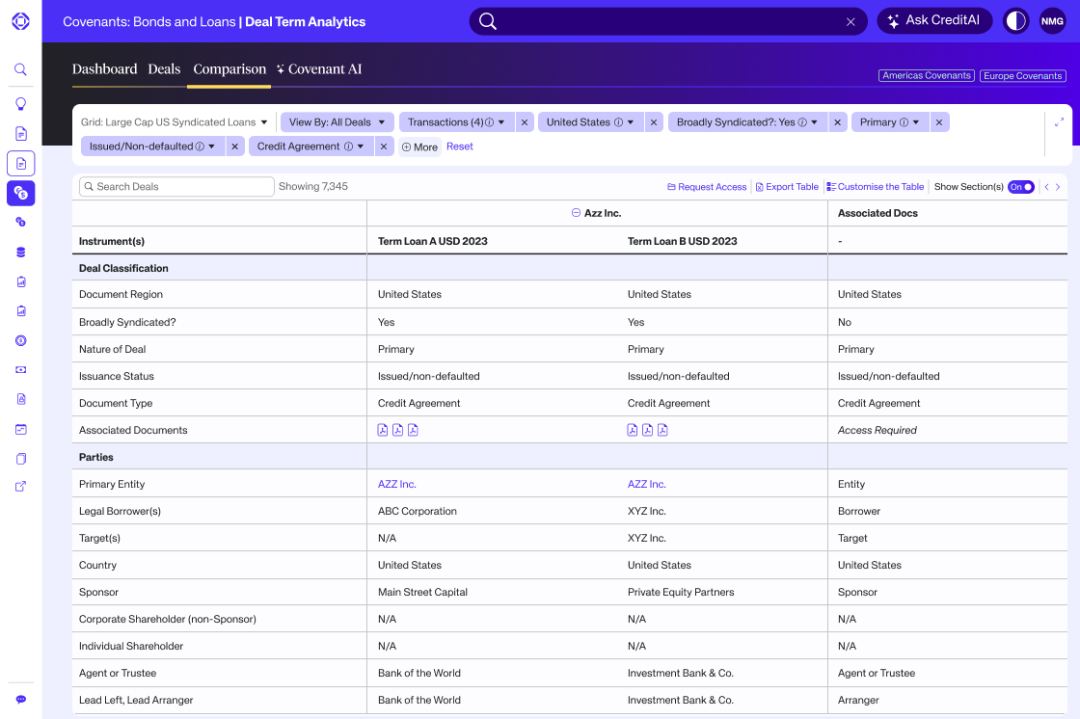Remove the United States filter chip
Viewport: 1080px width, 719px height.
point(654,122)
